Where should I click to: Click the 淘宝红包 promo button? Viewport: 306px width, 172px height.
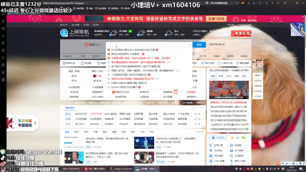click(241, 33)
